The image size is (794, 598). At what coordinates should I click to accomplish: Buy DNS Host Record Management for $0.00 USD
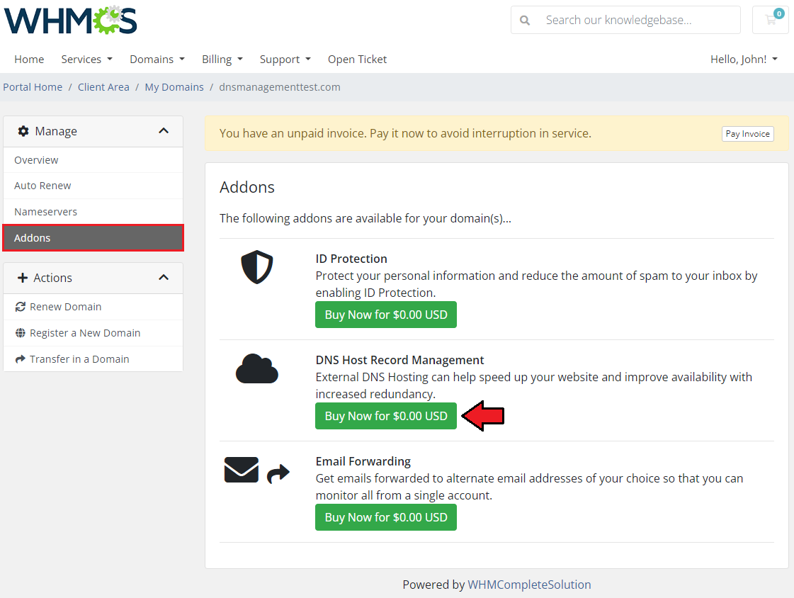(386, 416)
